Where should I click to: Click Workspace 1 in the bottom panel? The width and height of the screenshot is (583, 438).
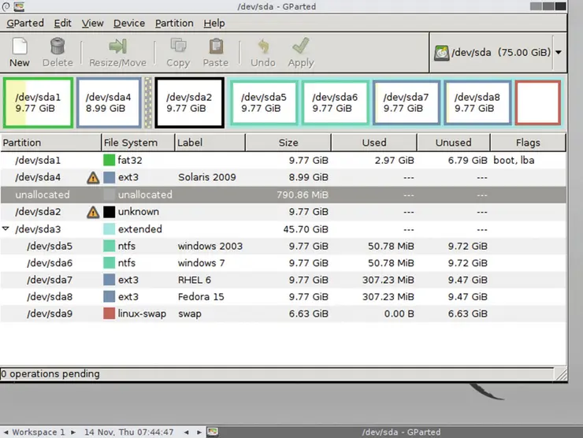(x=38, y=432)
